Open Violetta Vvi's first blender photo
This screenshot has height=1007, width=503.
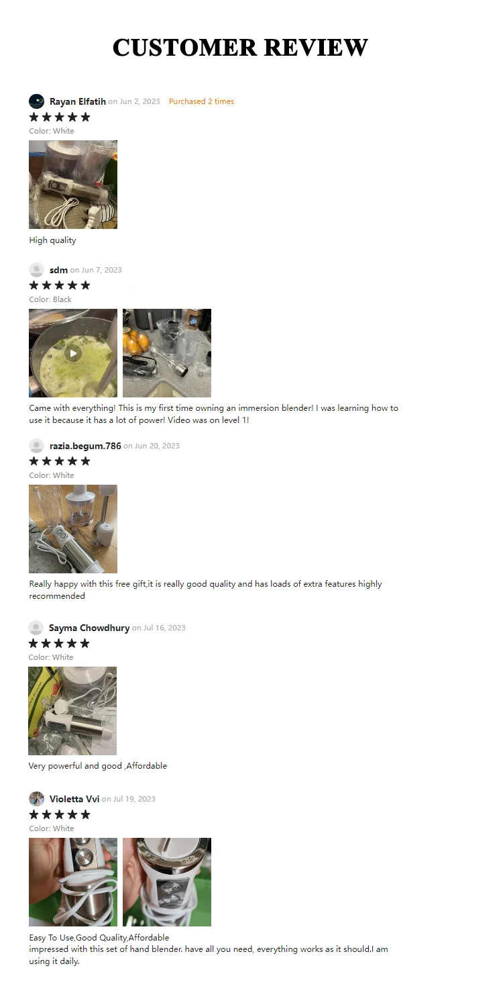(73, 882)
